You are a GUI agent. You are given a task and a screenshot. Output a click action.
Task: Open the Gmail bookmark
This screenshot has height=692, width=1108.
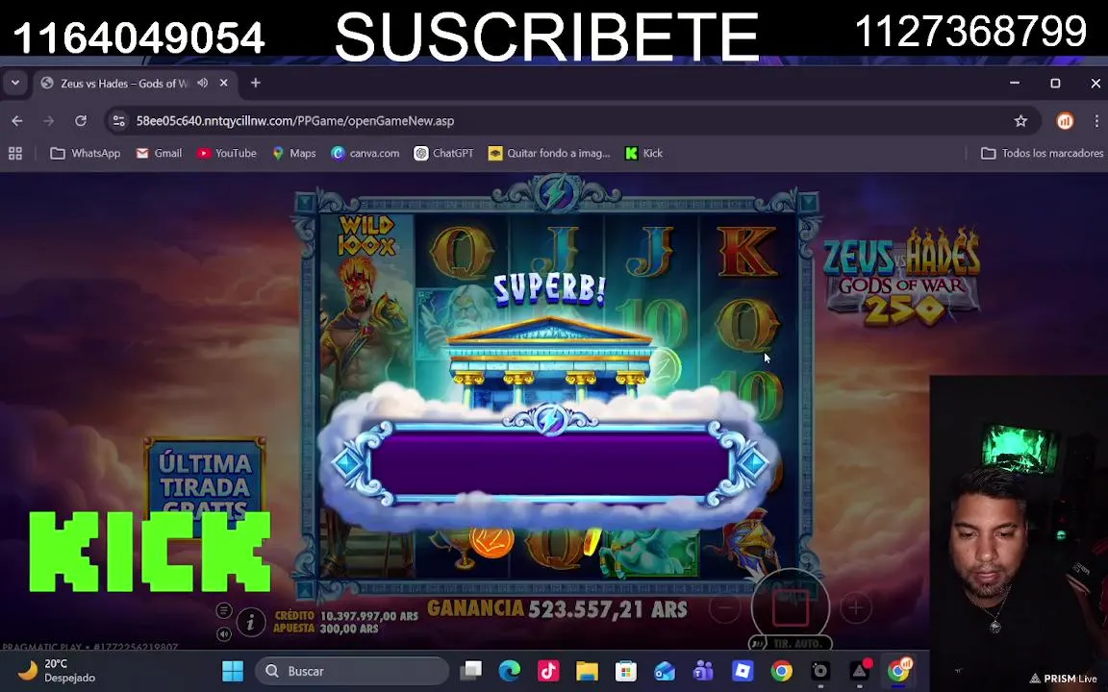(159, 153)
